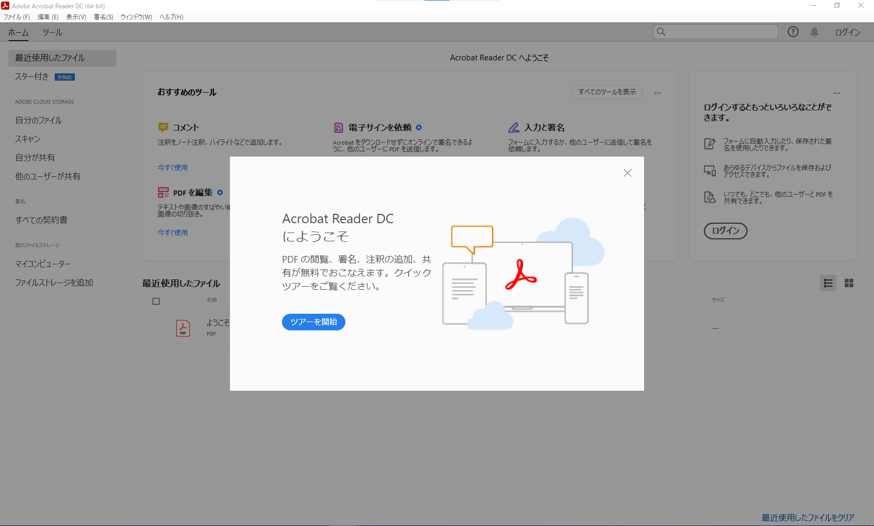Open すべての契約書 in sidebar
This screenshot has height=526, width=874.
click(41, 220)
